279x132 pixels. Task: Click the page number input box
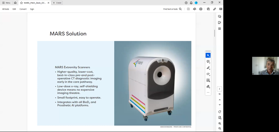[x=220, y=89]
